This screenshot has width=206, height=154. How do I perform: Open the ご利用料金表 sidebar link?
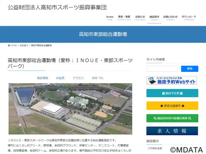pyautogui.click(x=155, y=148)
